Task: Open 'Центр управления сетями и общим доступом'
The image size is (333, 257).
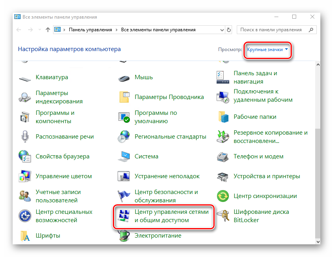Action: (x=171, y=216)
